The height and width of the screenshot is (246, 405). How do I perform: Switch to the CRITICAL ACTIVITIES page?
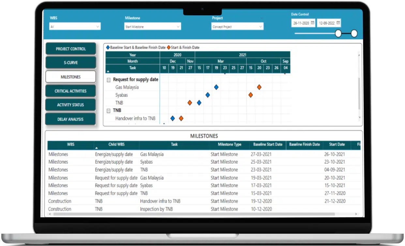[x=71, y=91]
